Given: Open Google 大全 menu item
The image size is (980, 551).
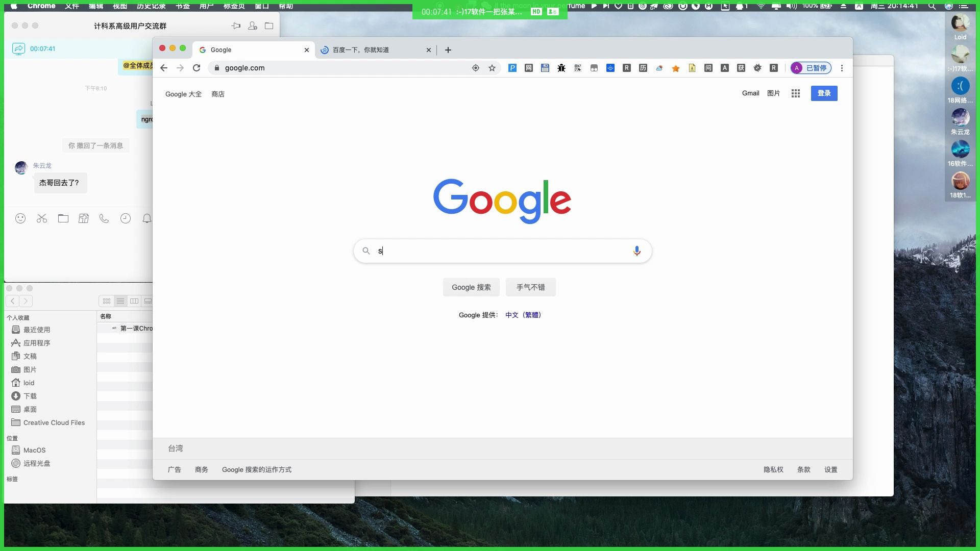Looking at the screenshot, I should (x=183, y=93).
